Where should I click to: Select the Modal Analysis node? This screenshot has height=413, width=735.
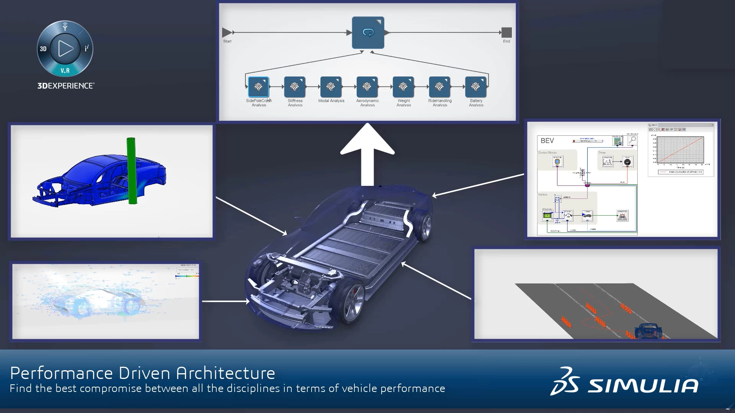click(331, 87)
